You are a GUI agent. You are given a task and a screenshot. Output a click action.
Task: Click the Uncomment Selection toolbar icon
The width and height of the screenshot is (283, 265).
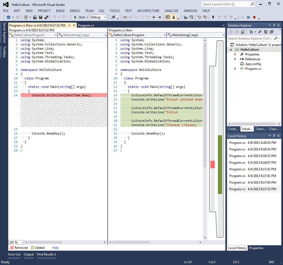coord(205,17)
